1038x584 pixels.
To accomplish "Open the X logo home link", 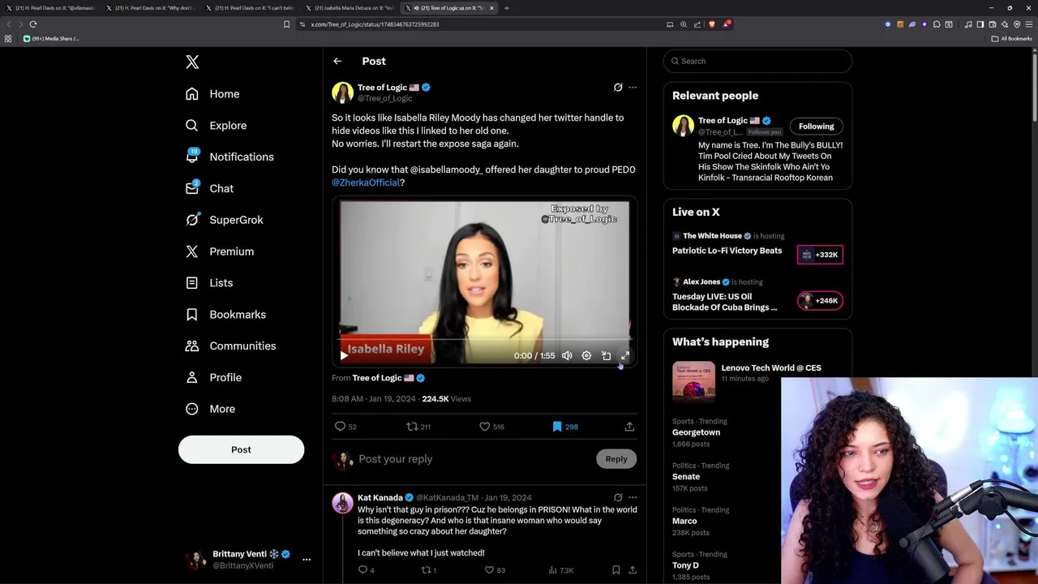I will 192,62.
